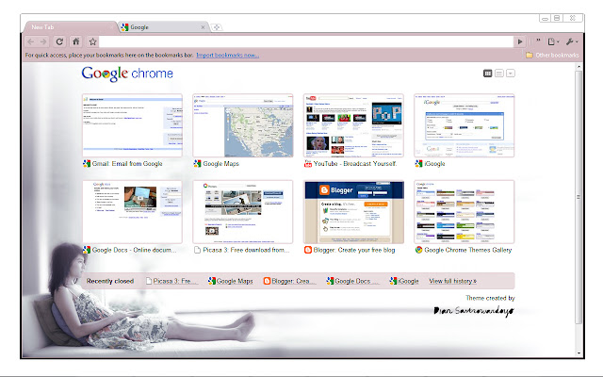The image size is (603, 377).
Task: Open the wrench tools menu
Action: pos(572,41)
